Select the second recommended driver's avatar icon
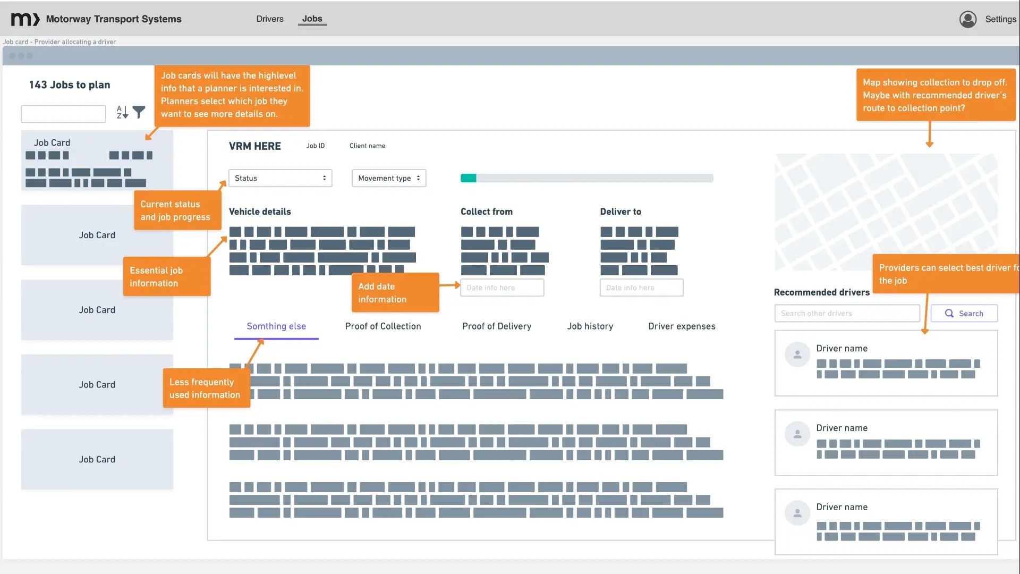 pos(797,434)
